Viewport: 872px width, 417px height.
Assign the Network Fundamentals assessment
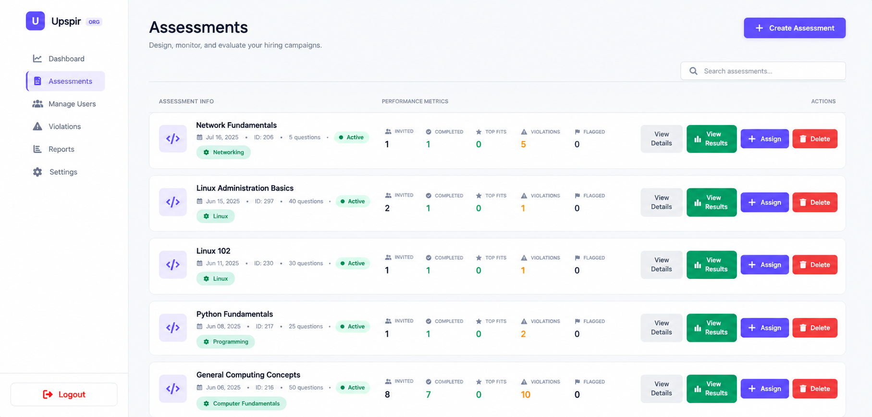pos(764,139)
